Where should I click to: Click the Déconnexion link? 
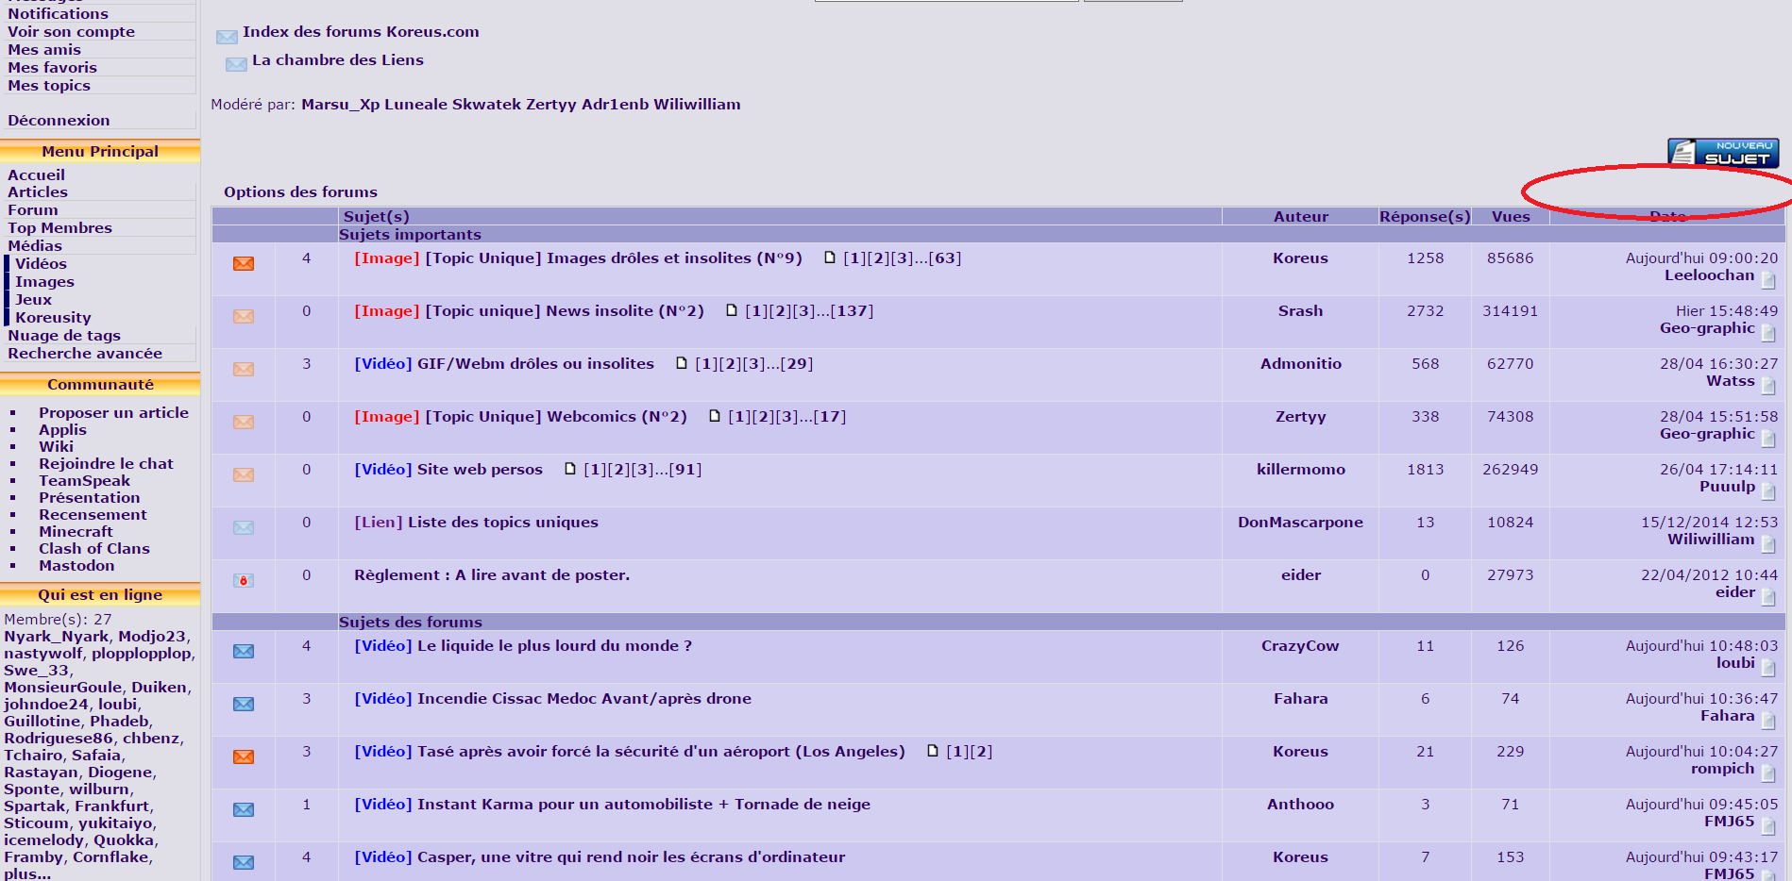(x=59, y=121)
